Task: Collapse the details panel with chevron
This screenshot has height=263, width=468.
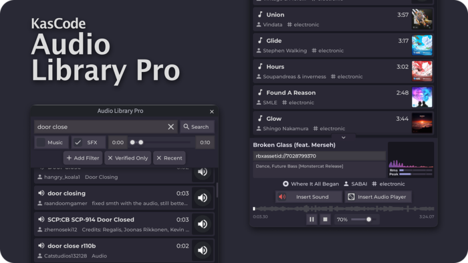Action: click(x=344, y=138)
